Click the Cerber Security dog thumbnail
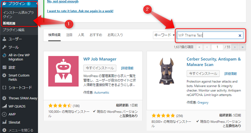251x133 pixels. point(167,71)
